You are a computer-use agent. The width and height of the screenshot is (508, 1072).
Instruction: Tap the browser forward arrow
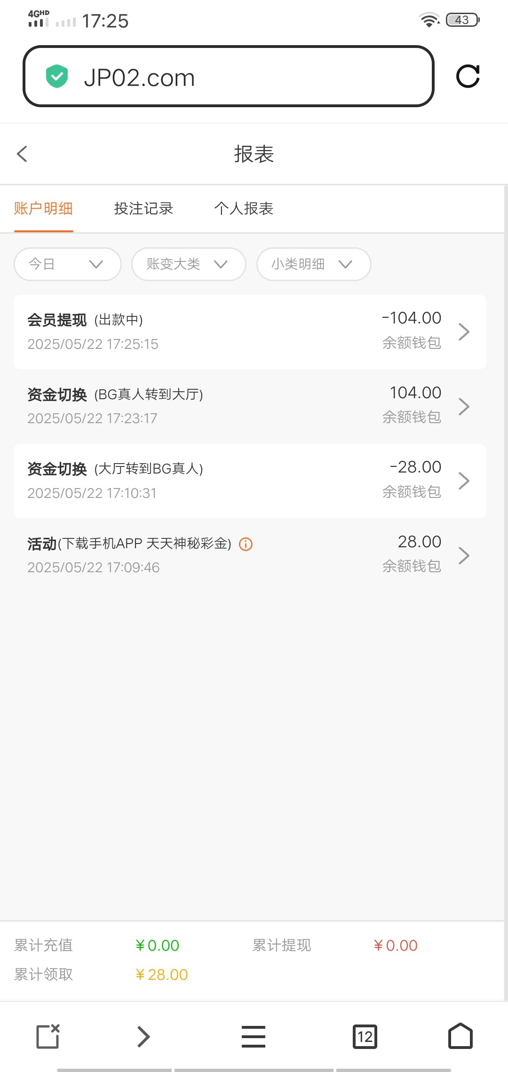pos(143,1036)
